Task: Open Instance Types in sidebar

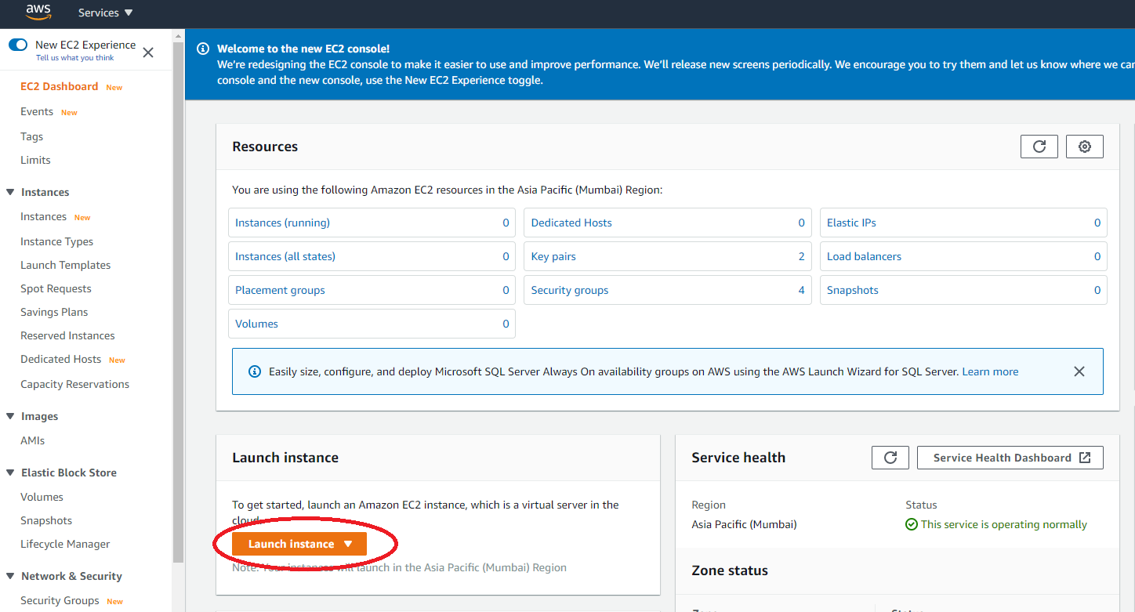Action: (x=56, y=241)
